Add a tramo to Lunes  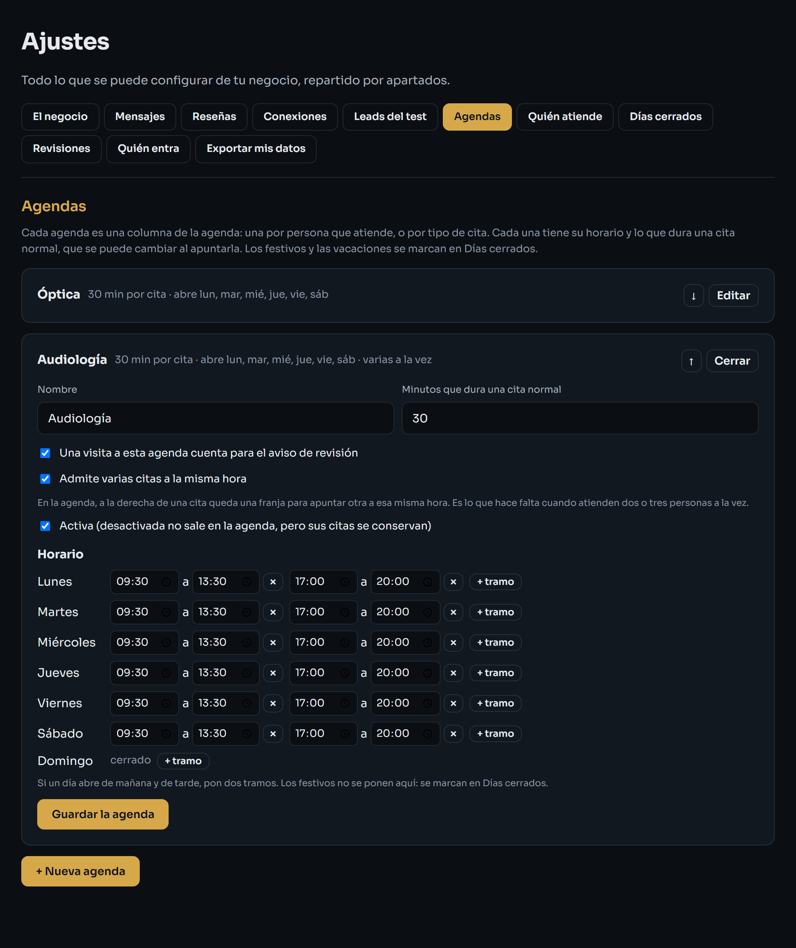tap(495, 582)
